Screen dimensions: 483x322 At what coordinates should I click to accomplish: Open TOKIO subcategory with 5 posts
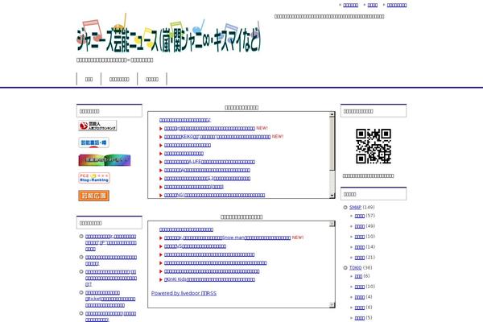click(360, 318)
